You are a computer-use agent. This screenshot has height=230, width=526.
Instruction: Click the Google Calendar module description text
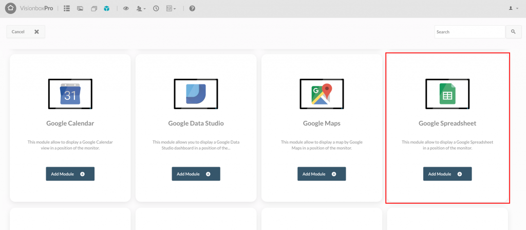[70, 145]
